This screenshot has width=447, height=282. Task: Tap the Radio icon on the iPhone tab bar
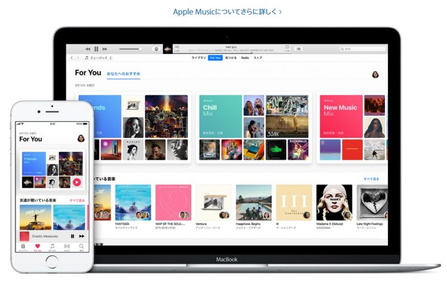click(66, 247)
